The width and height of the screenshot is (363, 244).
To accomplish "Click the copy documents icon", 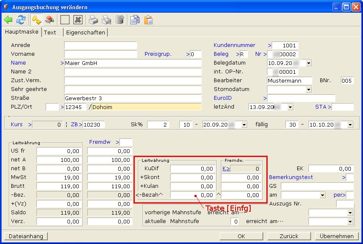I will tap(135, 20).
